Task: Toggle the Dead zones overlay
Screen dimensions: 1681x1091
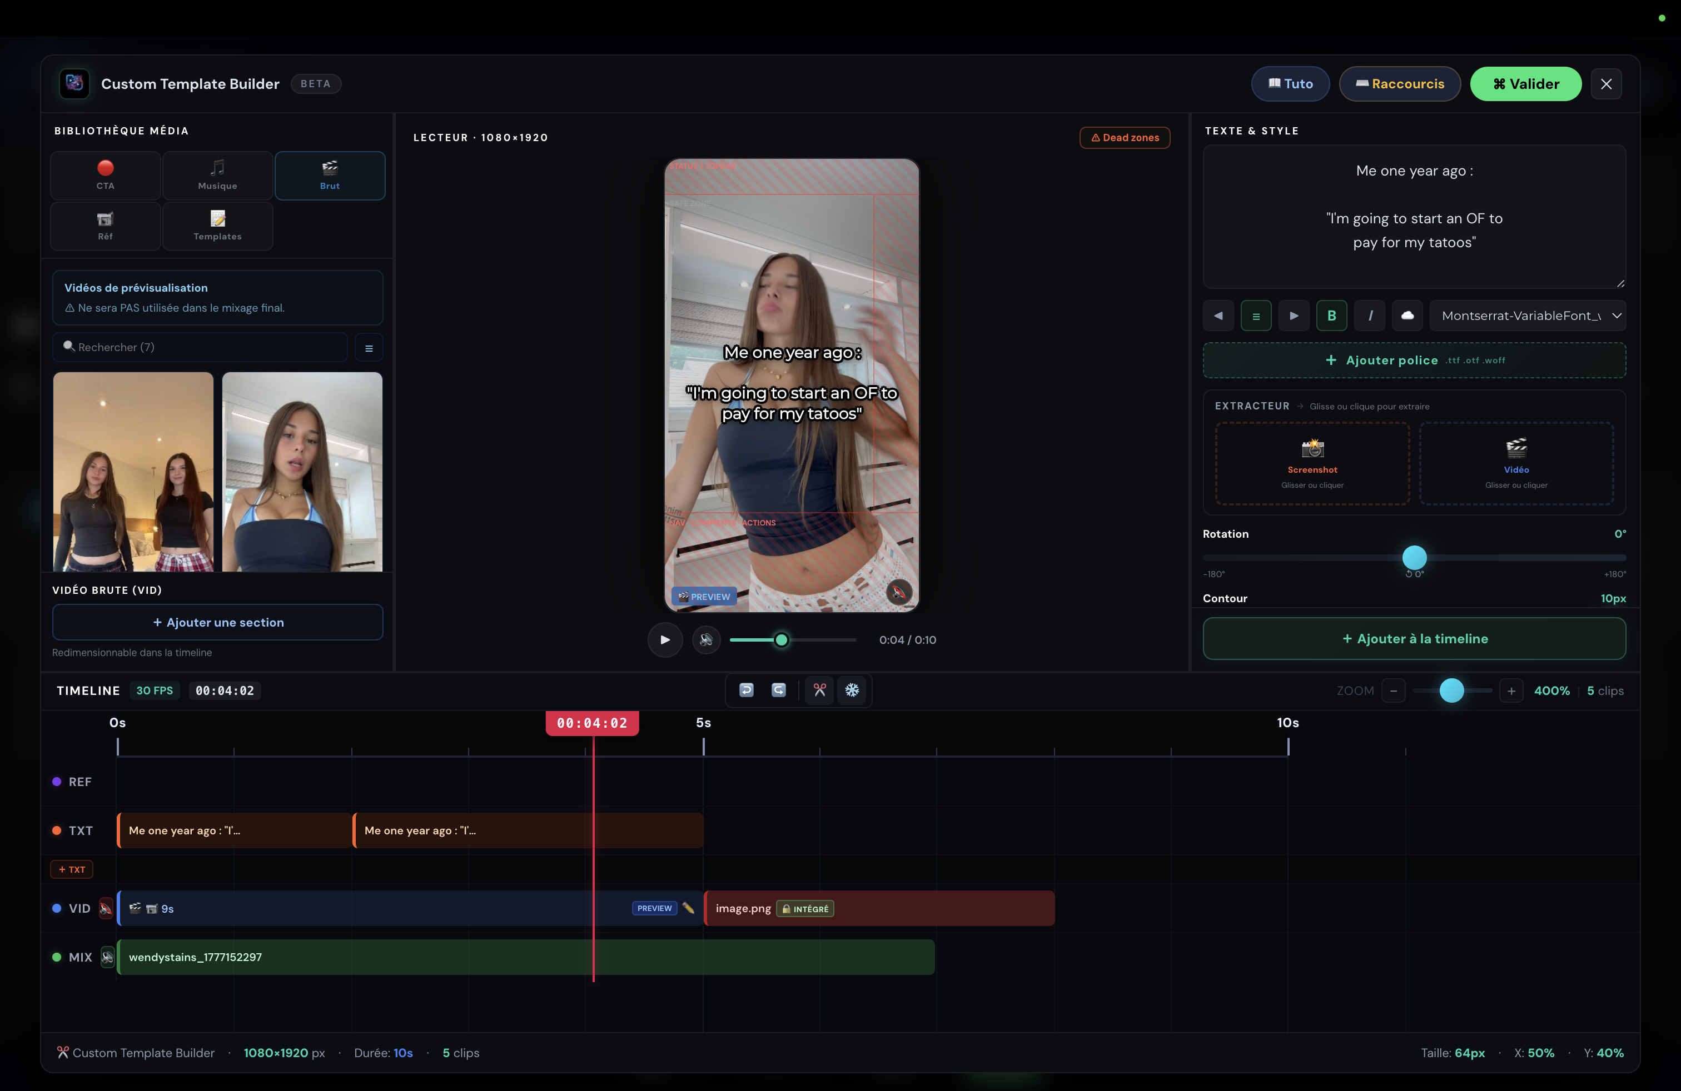Action: click(1125, 138)
